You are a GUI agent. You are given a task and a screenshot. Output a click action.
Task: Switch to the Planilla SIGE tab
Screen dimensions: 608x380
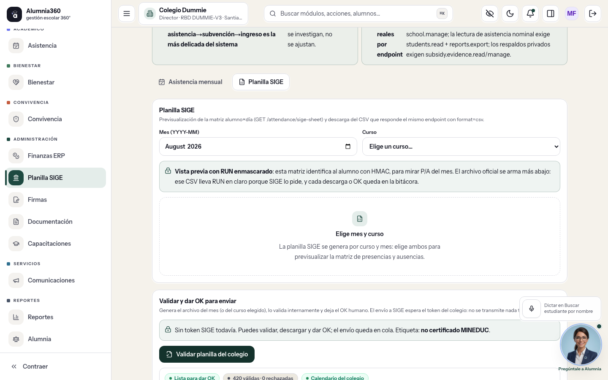coord(261,82)
